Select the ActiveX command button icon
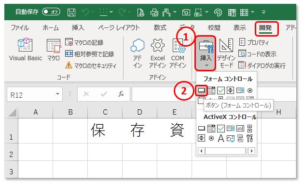This screenshot has height=183, width=303. click(x=202, y=128)
